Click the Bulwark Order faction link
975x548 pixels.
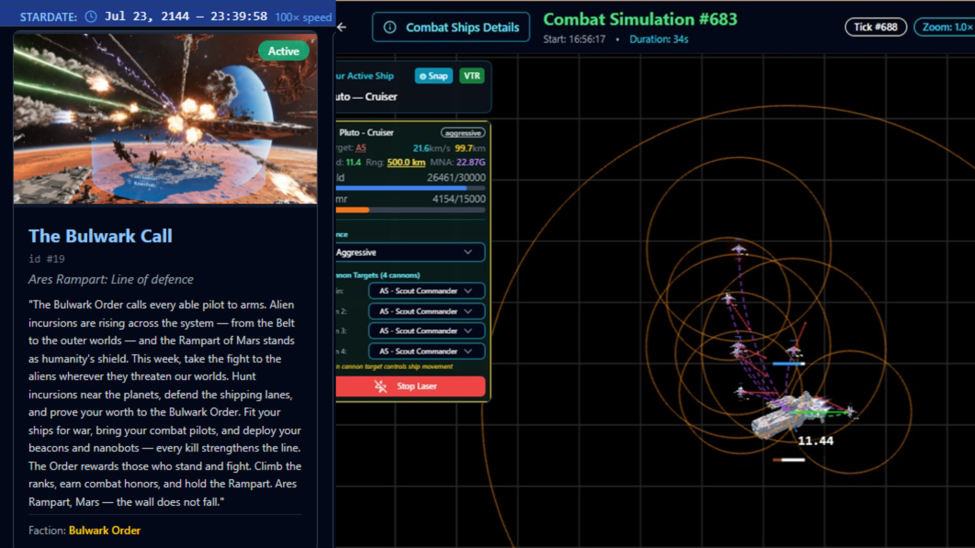click(105, 530)
